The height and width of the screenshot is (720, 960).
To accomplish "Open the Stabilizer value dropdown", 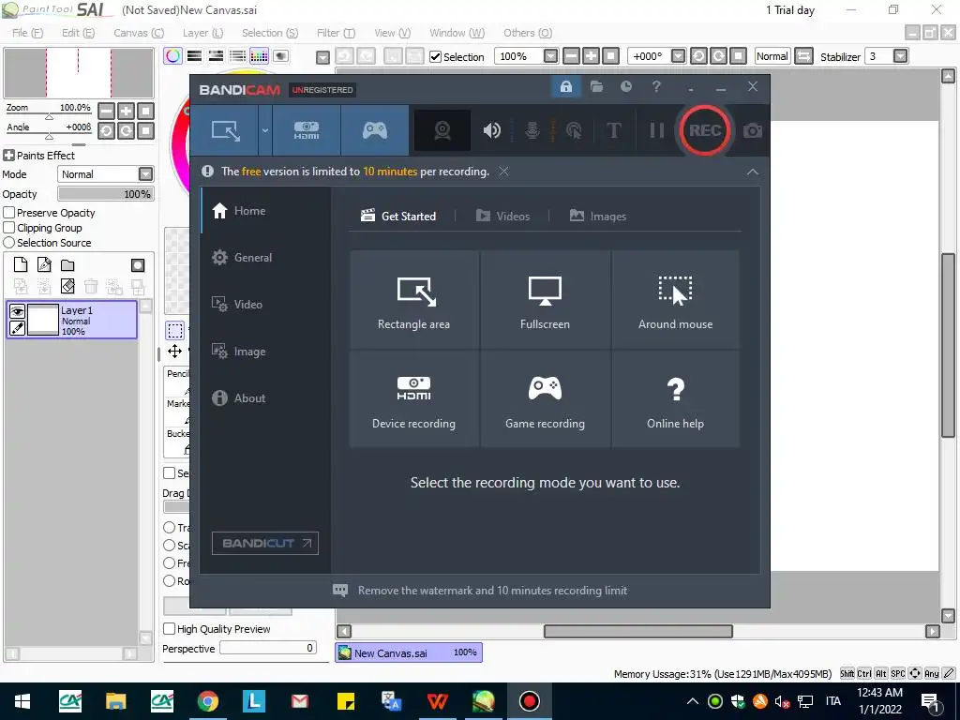I will 900,56.
